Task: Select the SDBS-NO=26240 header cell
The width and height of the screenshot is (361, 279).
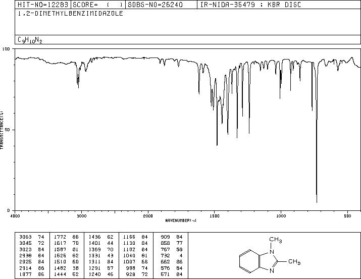Action: (156, 5)
